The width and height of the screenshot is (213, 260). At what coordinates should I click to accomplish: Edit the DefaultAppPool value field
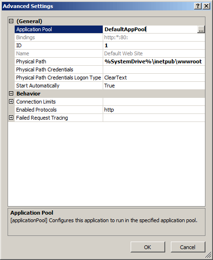click(x=150, y=29)
